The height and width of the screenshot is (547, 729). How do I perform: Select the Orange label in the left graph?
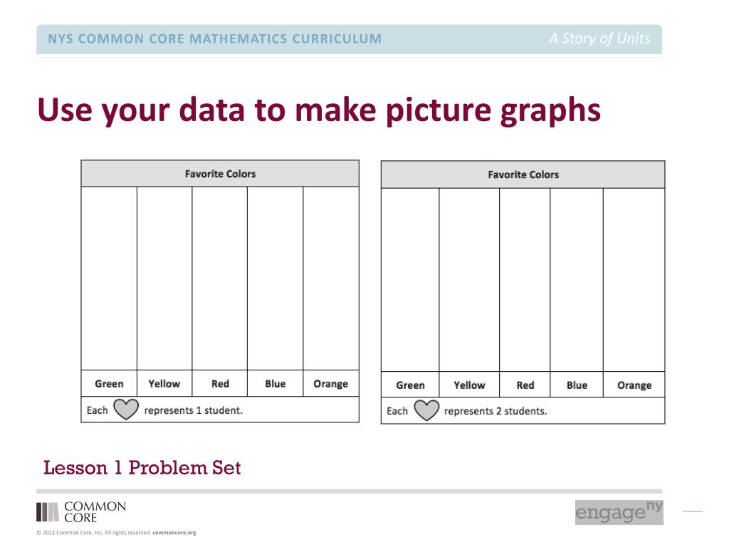pyautogui.click(x=330, y=384)
